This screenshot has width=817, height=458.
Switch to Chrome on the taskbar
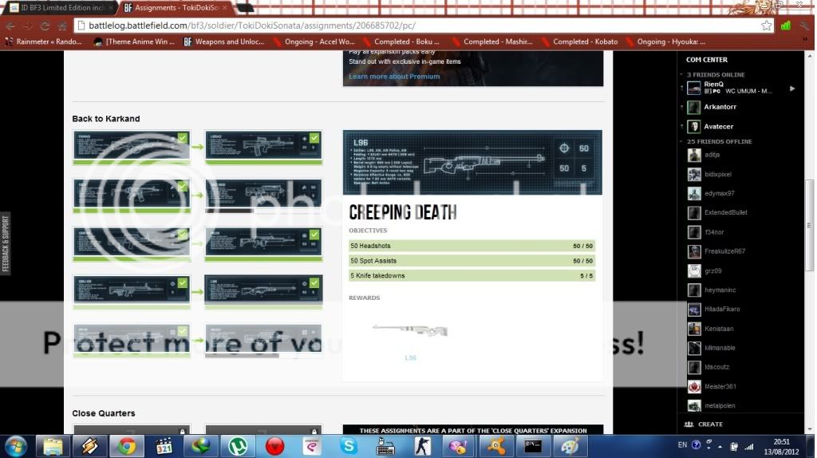tap(127, 447)
